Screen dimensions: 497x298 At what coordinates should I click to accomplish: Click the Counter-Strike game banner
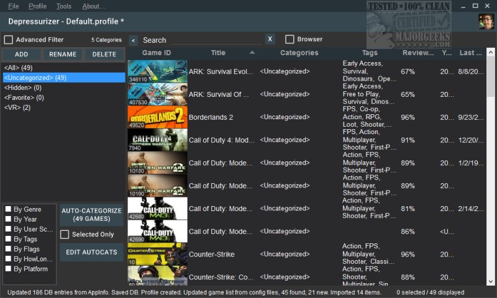pyautogui.click(x=157, y=254)
